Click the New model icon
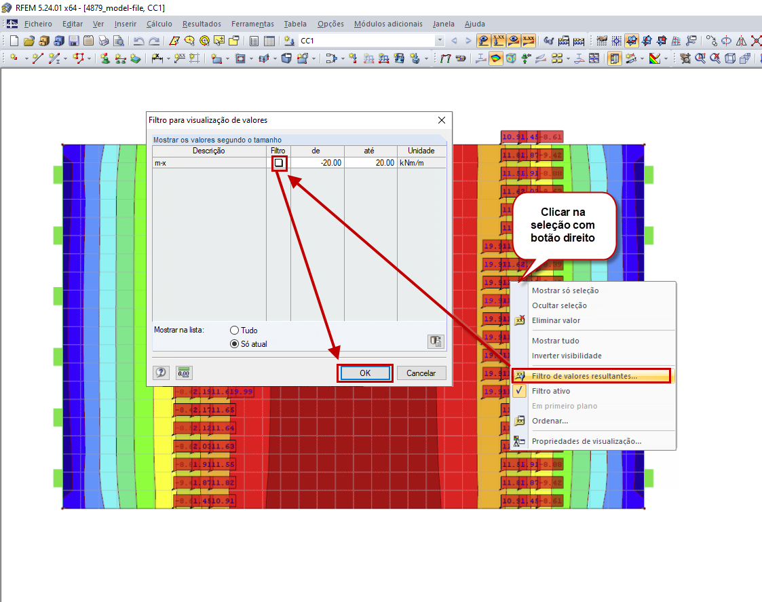The height and width of the screenshot is (602, 762). tap(14, 41)
